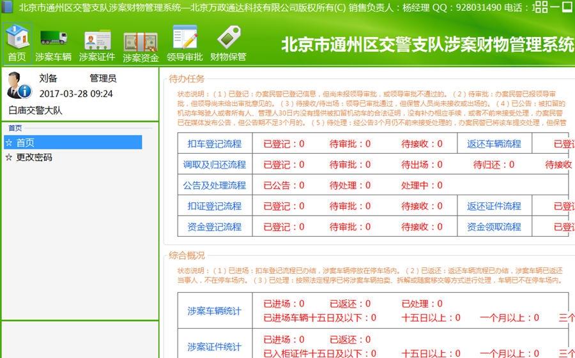Click 一个月以上：0 in 涉案车辆统计 row
575x358 pixels.
pyautogui.click(x=509, y=318)
